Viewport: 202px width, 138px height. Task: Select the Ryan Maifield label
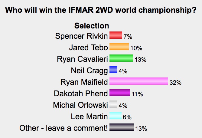coord(84,82)
